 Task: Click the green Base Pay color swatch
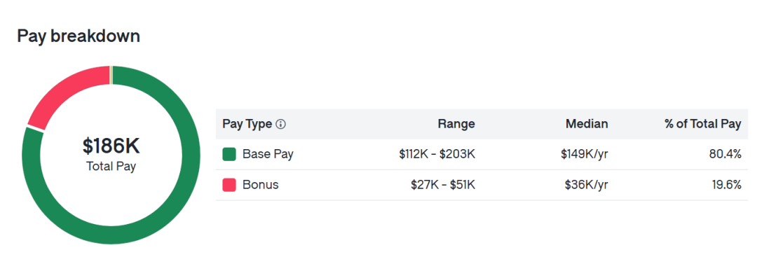coord(229,154)
